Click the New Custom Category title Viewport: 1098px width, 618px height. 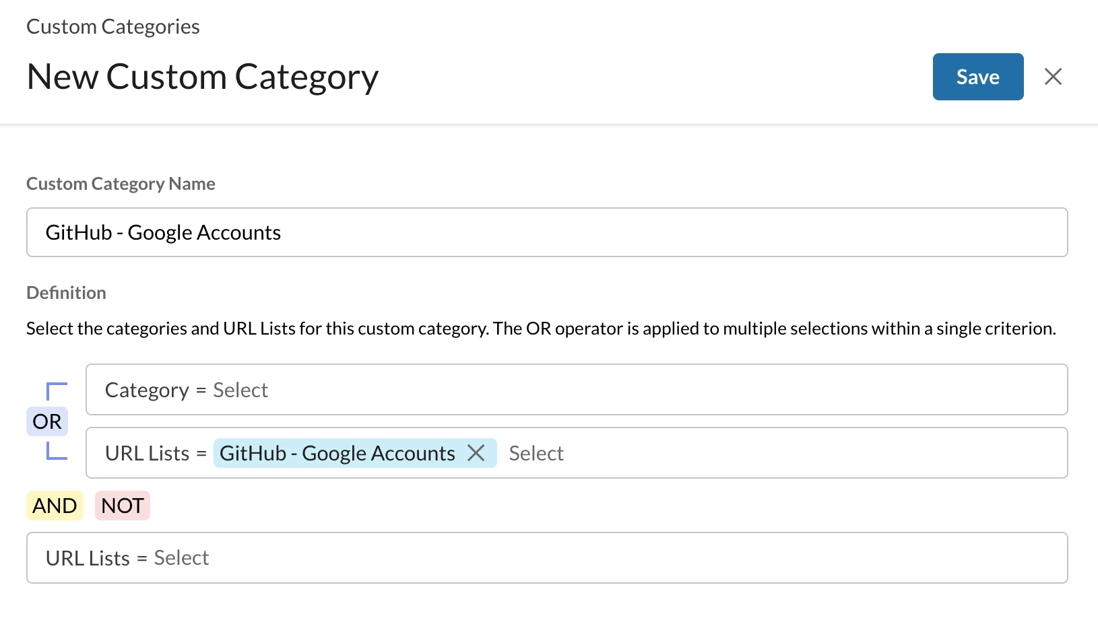tap(203, 77)
